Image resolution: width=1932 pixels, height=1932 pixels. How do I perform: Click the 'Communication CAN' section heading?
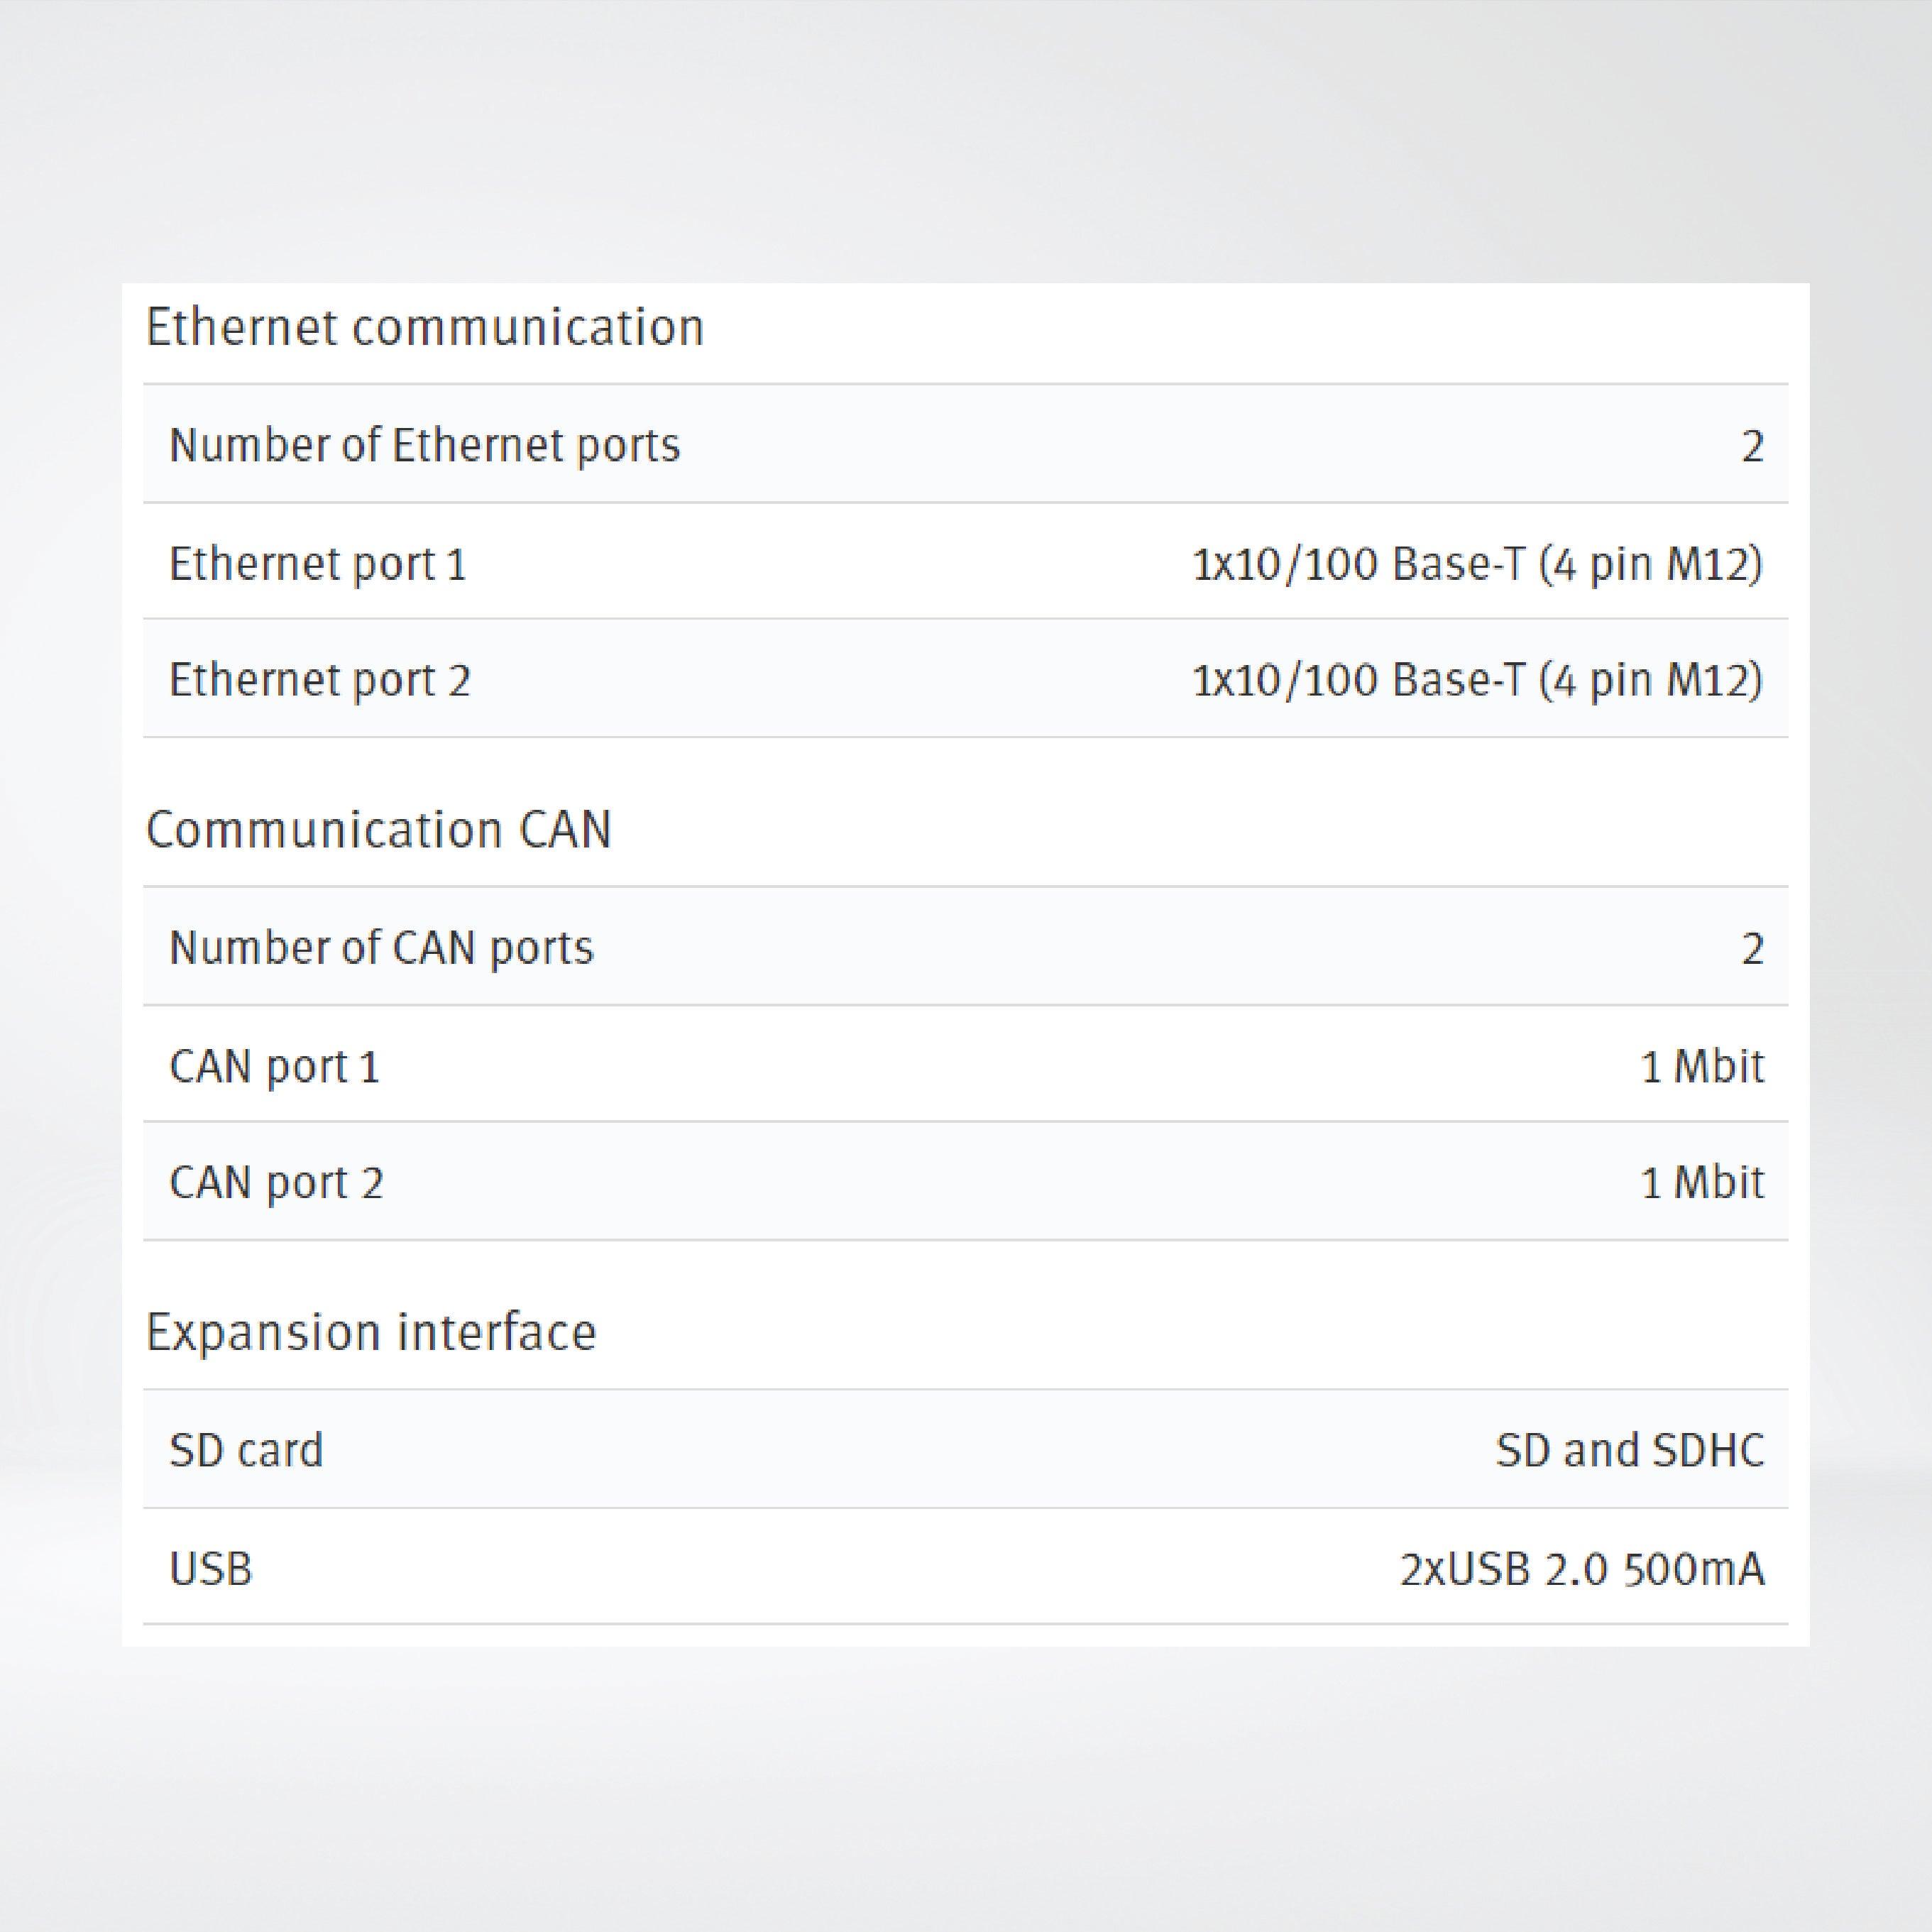pyautogui.click(x=379, y=830)
